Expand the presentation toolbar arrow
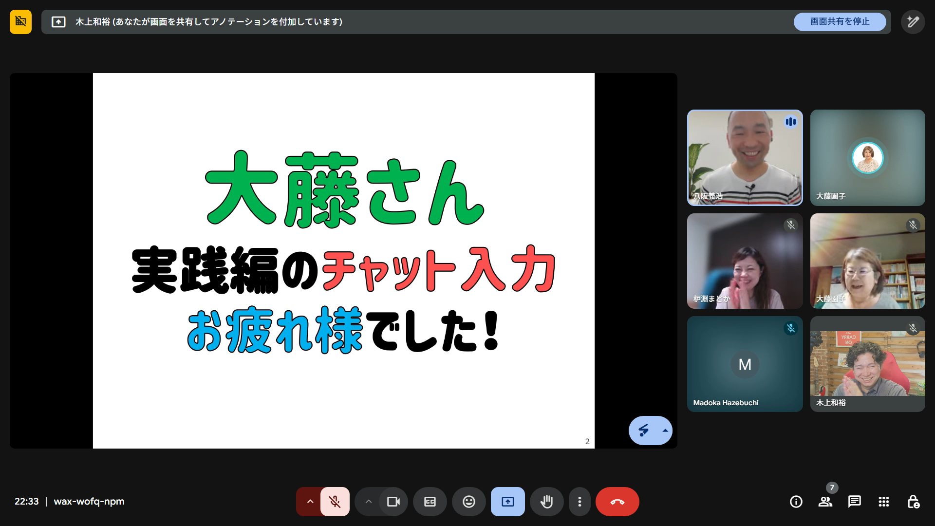The height and width of the screenshot is (526, 935). 665,431
